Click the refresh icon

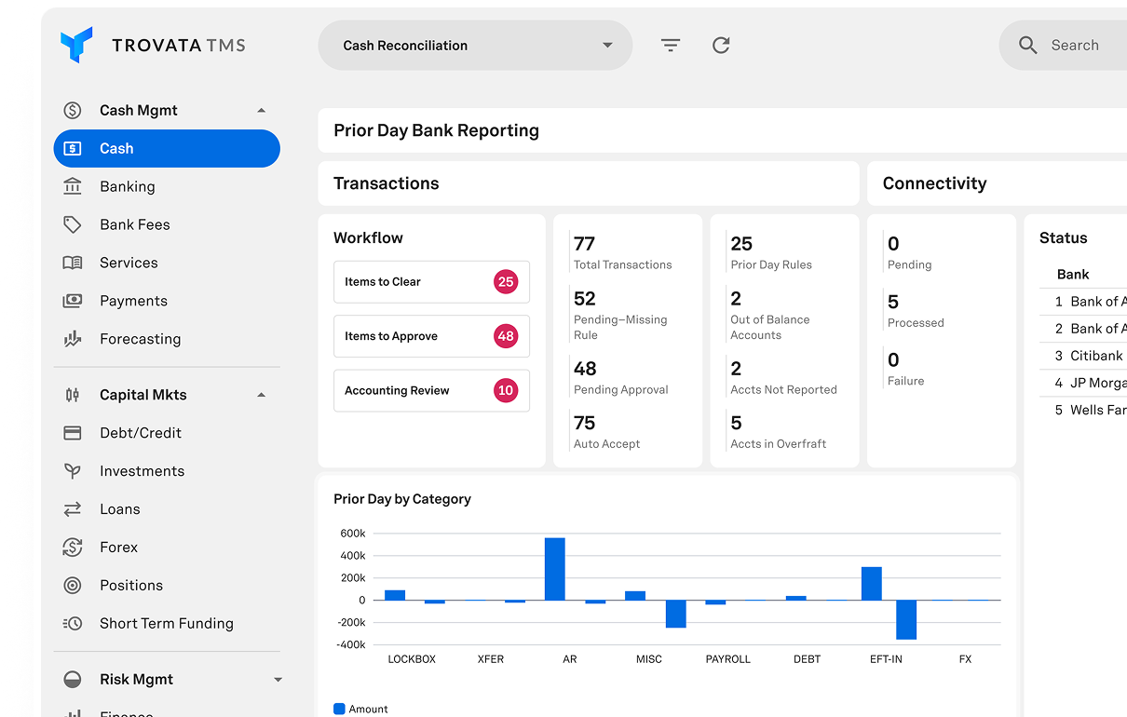click(721, 46)
